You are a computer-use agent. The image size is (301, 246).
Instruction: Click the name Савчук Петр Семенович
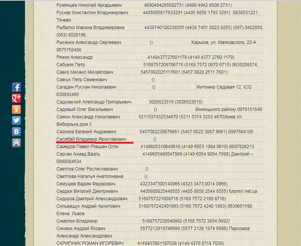coord(82,80)
